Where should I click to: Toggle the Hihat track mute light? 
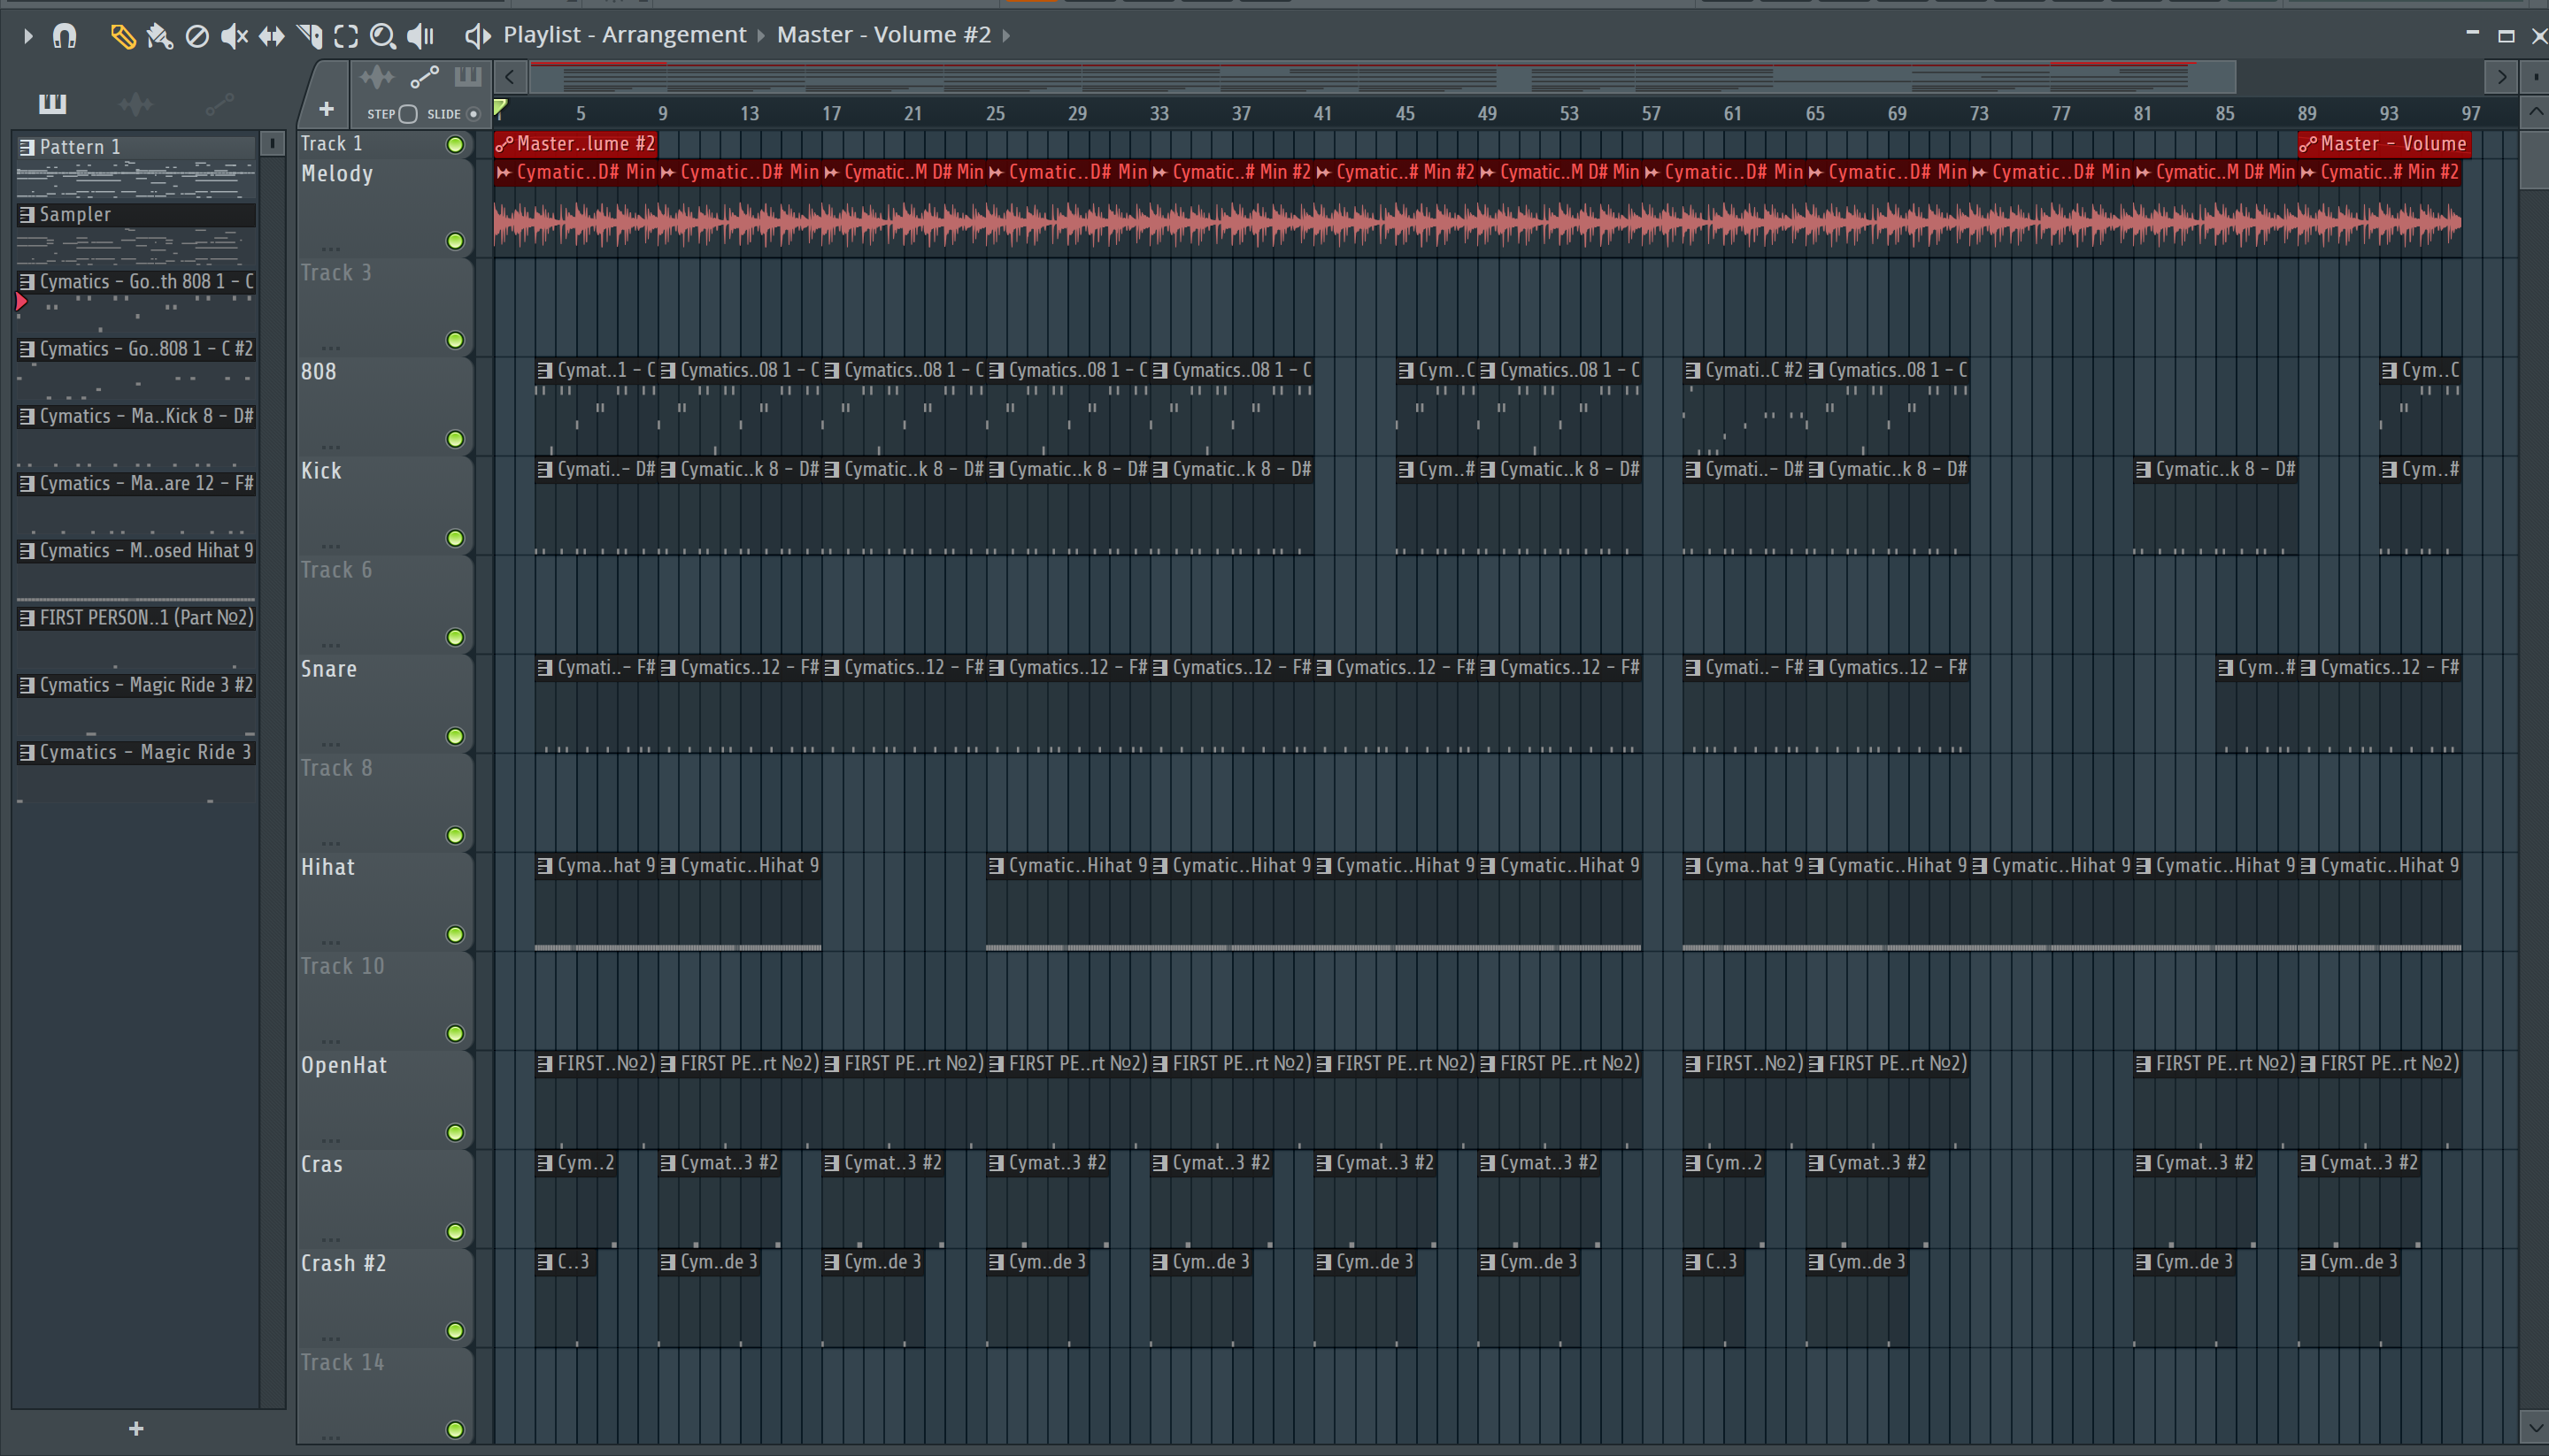(x=455, y=934)
